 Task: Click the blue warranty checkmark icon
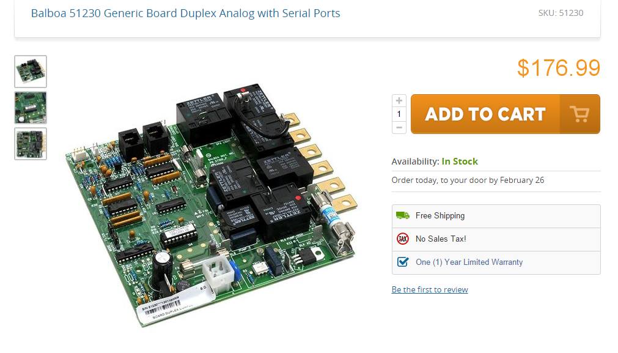tap(402, 262)
